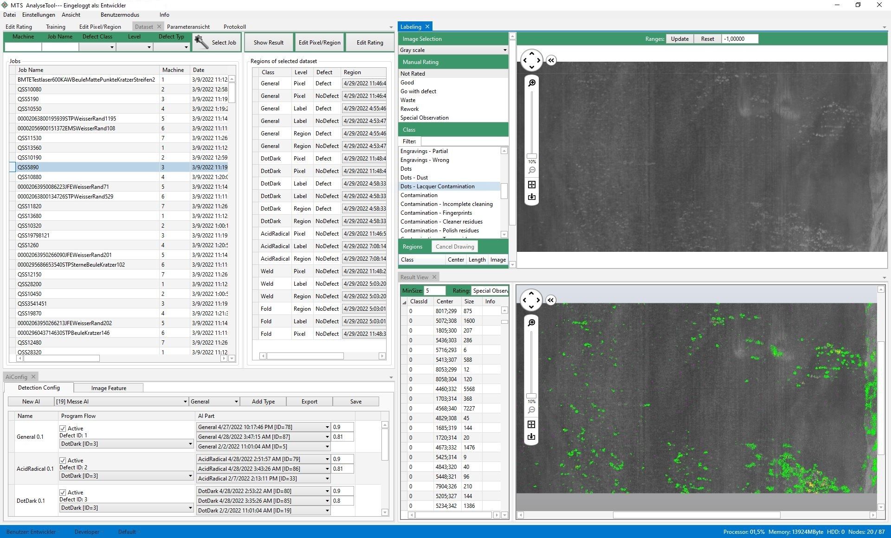Pan Labeling image left arrow
Viewport: 891px width, 538px height.
pyautogui.click(x=525, y=60)
